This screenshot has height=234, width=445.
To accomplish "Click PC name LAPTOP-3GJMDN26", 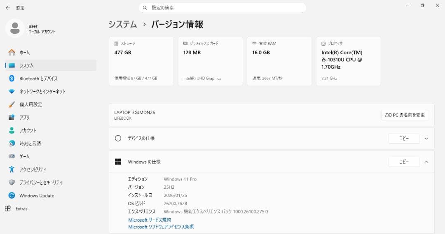I will 134,112.
